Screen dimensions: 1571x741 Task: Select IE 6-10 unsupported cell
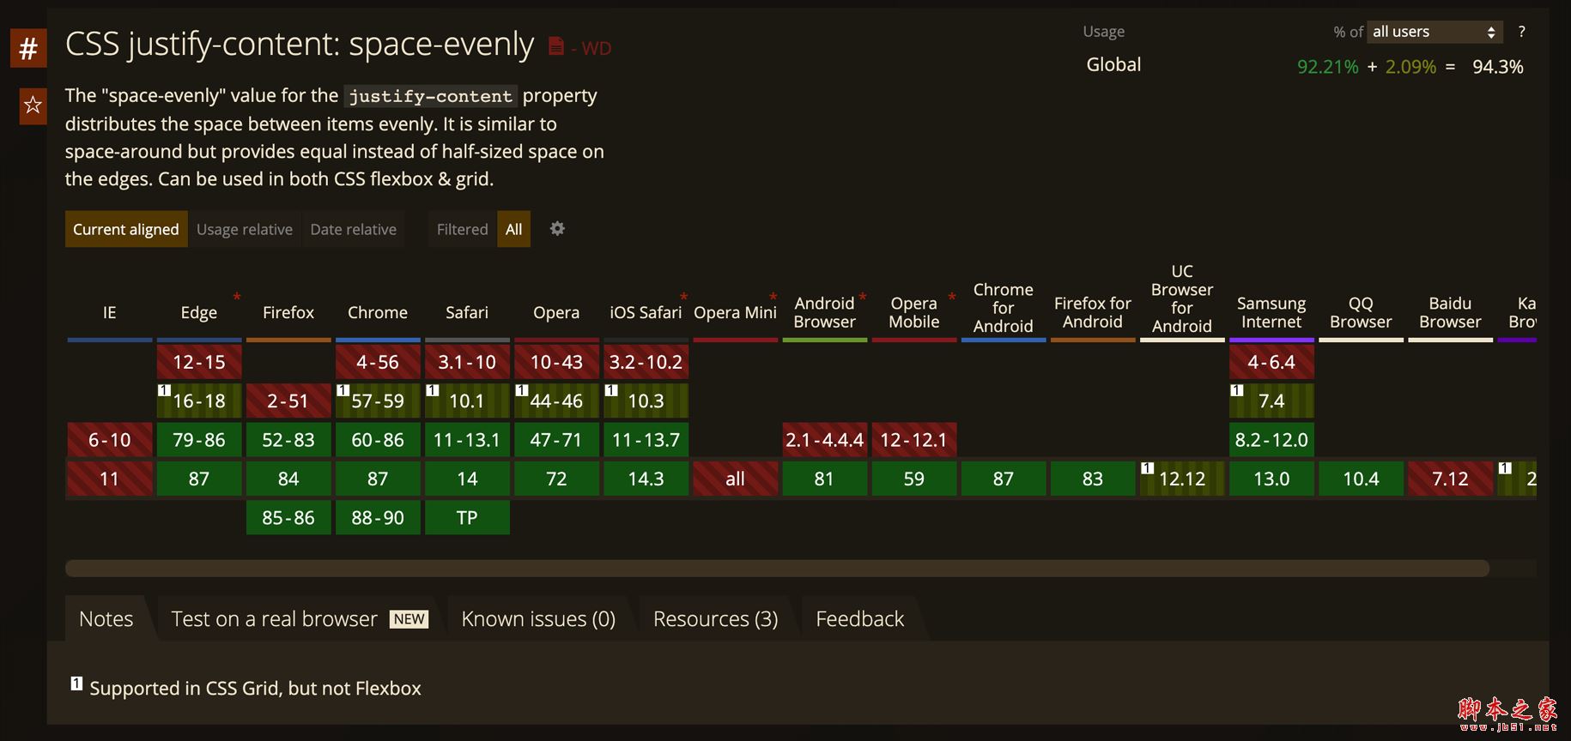coord(110,440)
